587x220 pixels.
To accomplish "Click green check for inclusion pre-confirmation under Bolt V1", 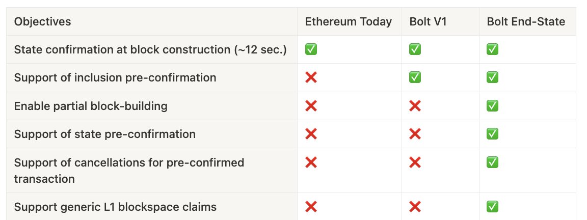I will click(x=415, y=77).
